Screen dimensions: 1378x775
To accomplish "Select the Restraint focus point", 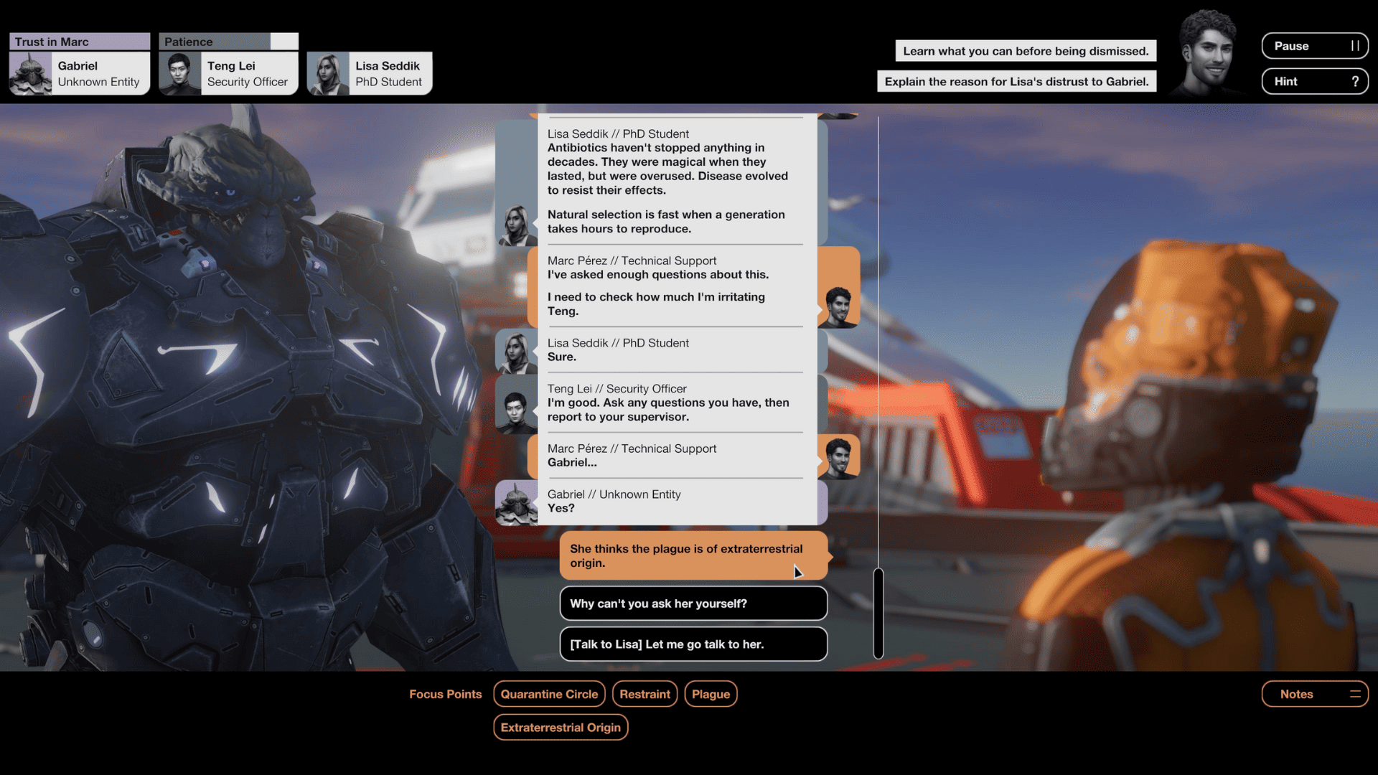I will [645, 694].
